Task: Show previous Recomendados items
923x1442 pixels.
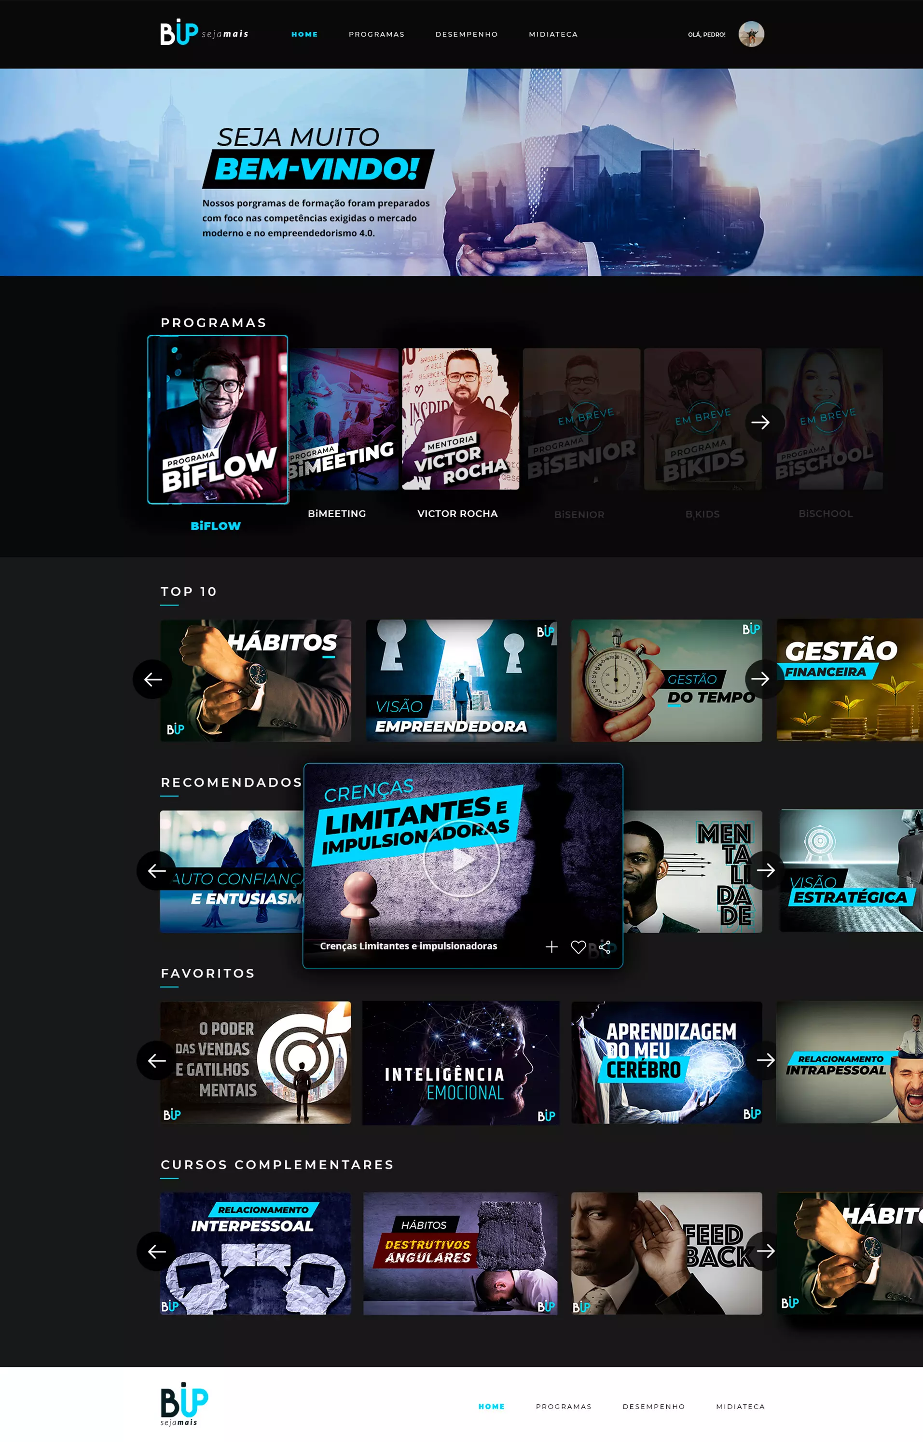Action: pos(156,870)
